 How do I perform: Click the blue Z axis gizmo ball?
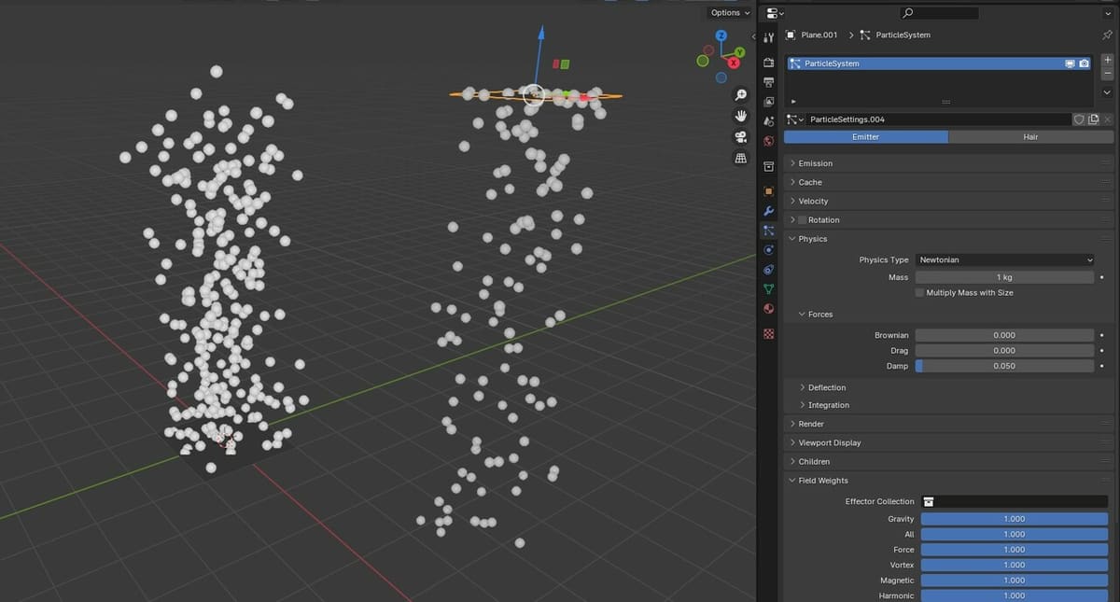pyautogui.click(x=721, y=35)
